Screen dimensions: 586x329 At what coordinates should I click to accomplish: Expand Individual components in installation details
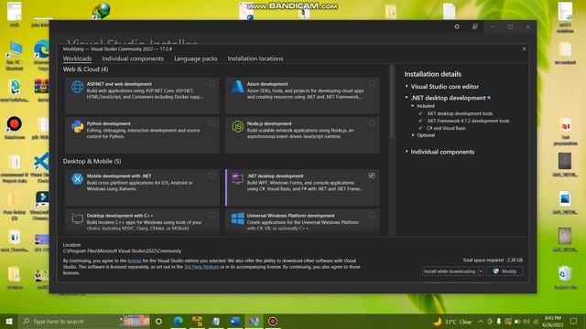pyautogui.click(x=407, y=152)
